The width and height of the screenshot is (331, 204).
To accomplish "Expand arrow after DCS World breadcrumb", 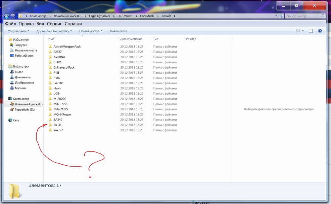I will click(x=136, y=16).
